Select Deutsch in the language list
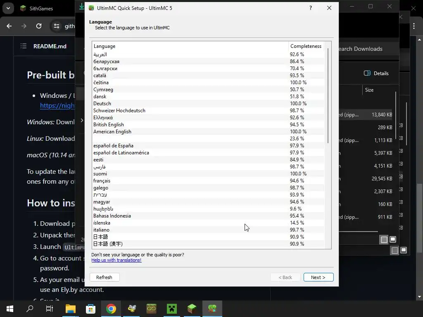 pos(208,104)
